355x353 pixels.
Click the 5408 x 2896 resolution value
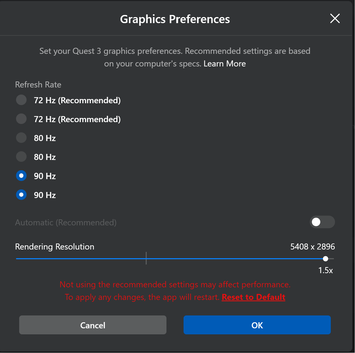pos(312,247)
